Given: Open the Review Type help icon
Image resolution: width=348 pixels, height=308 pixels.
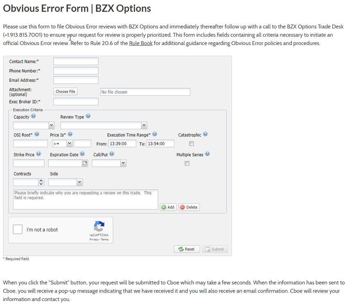Looking at the screenshot, I should point(88,116).
